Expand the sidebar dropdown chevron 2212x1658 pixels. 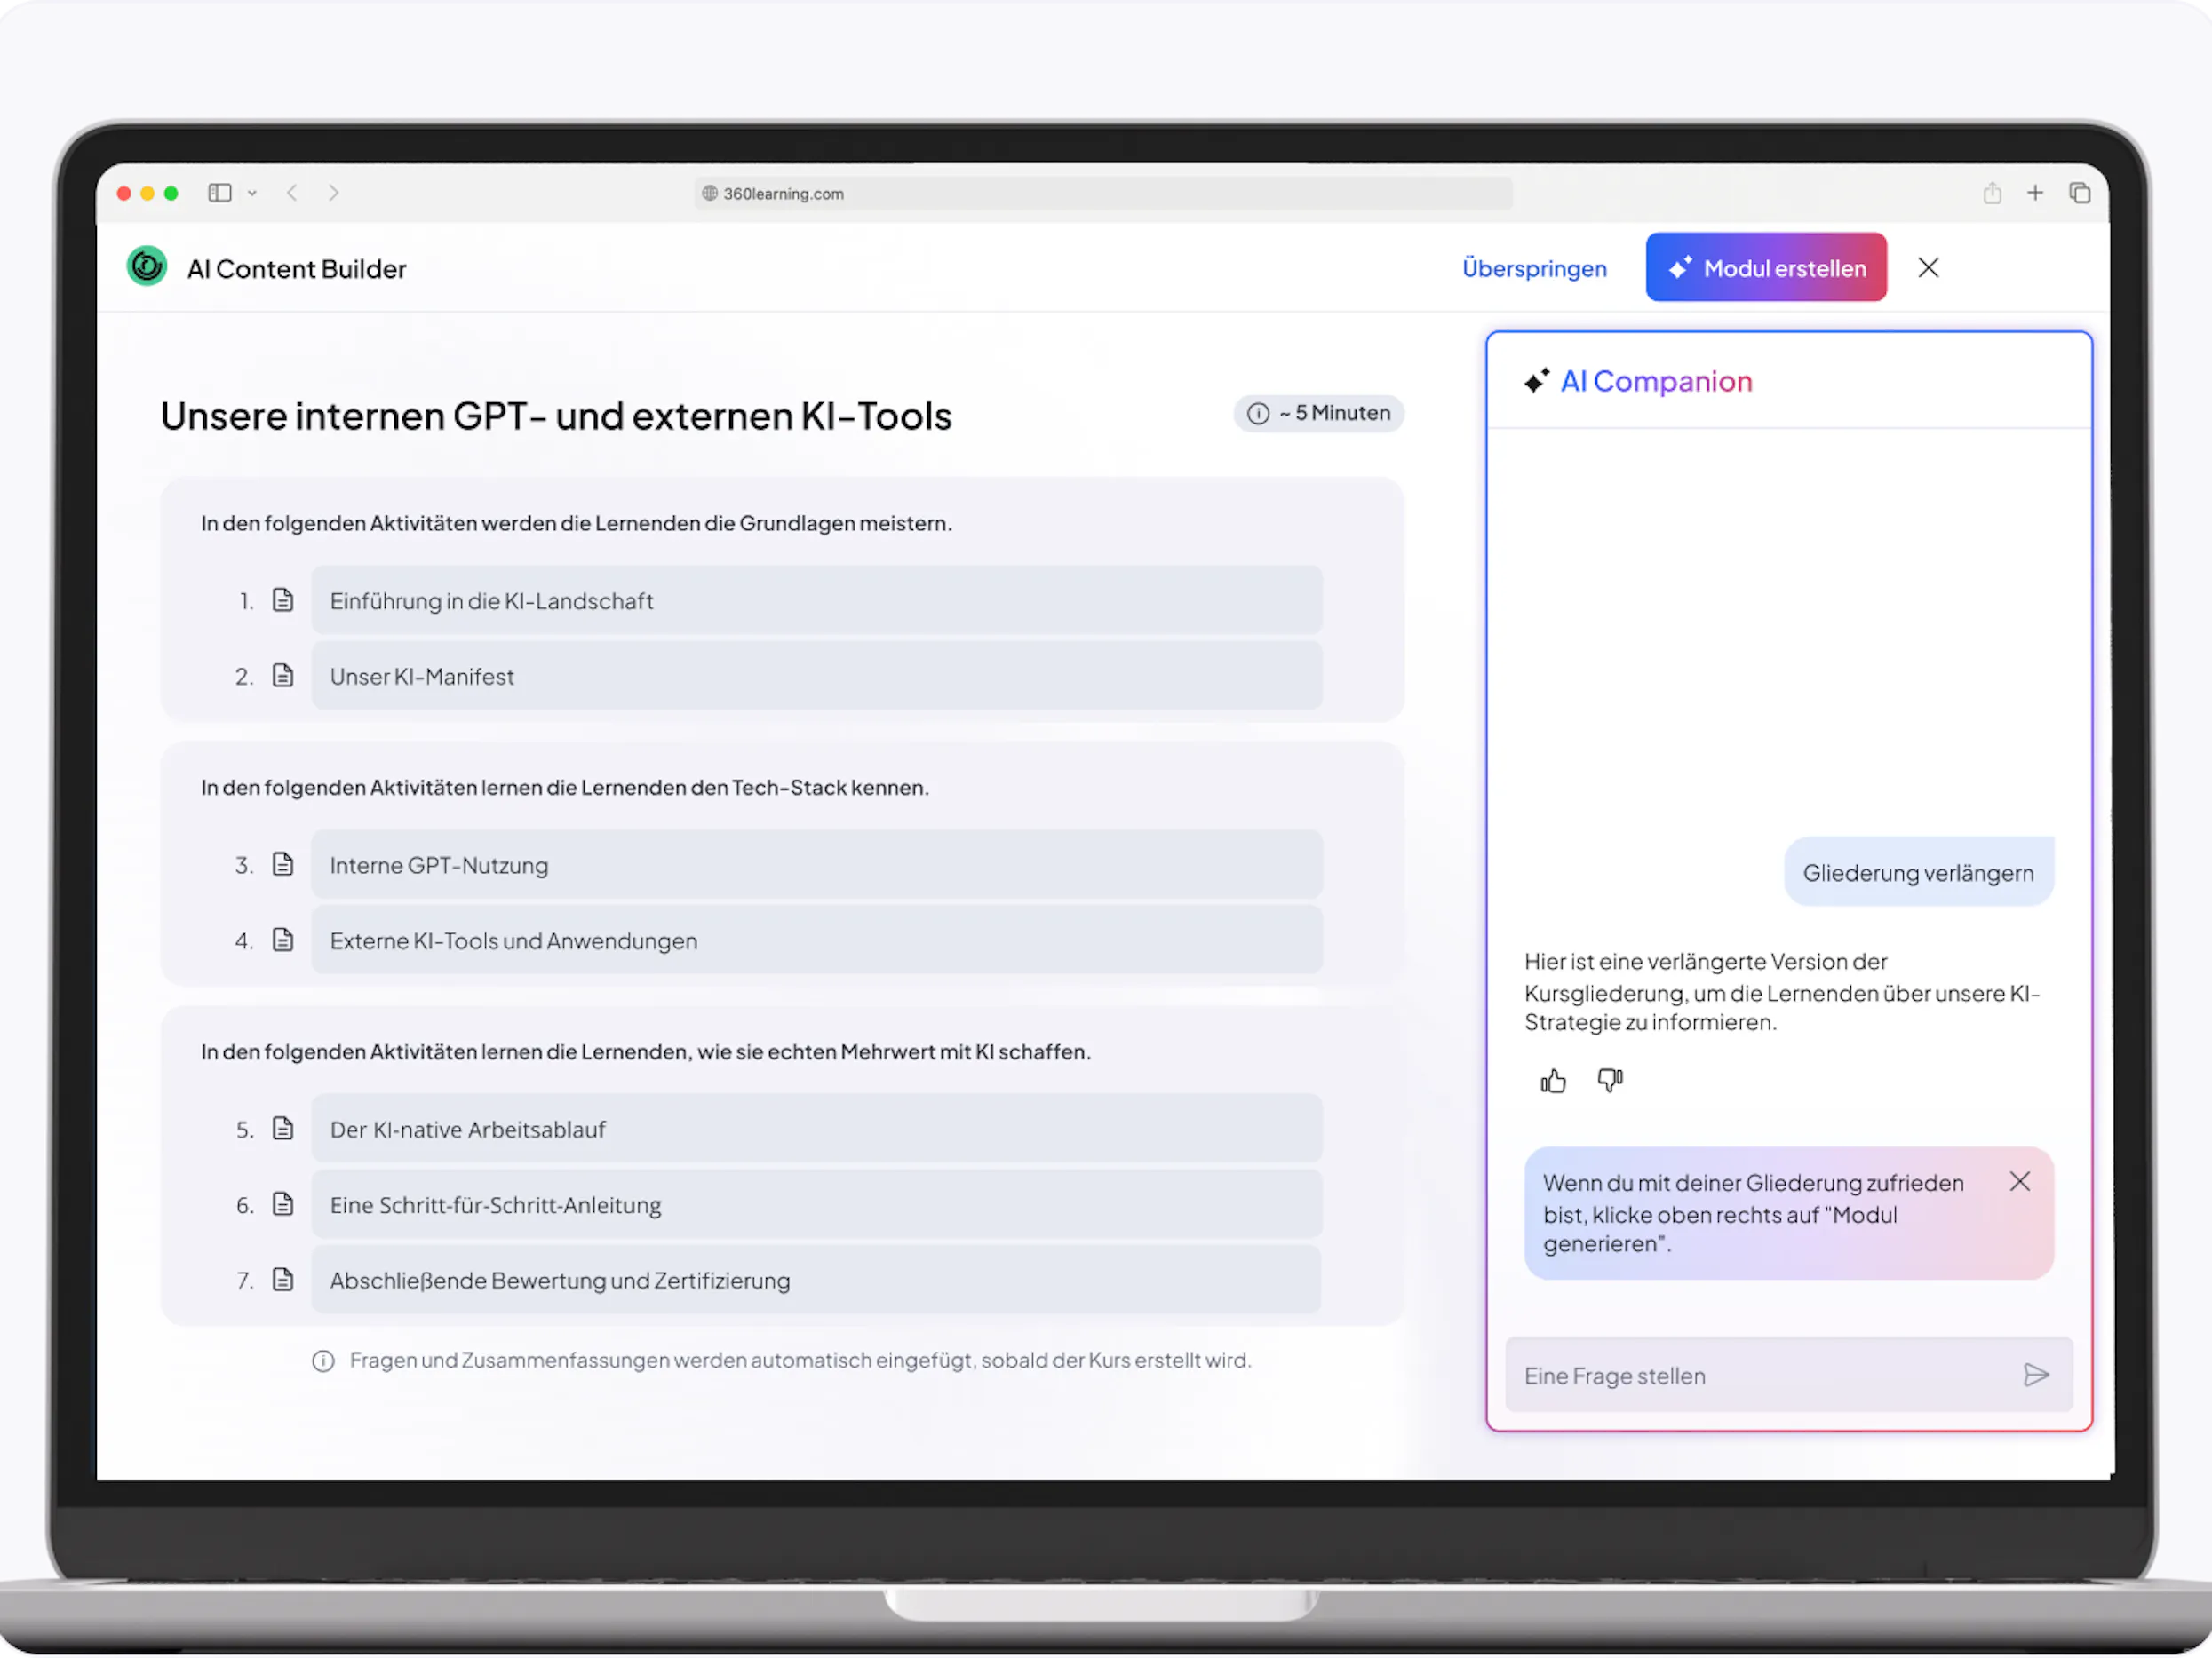252,194
